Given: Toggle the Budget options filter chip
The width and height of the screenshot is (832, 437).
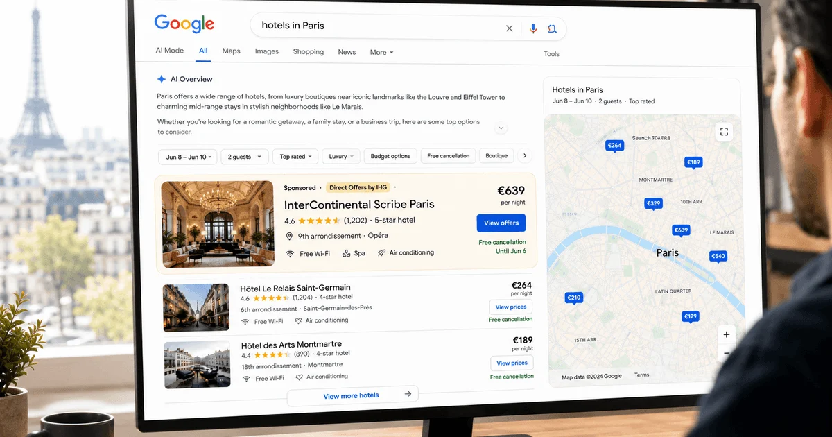Looking at the screenshot, I should click(390, 156).
